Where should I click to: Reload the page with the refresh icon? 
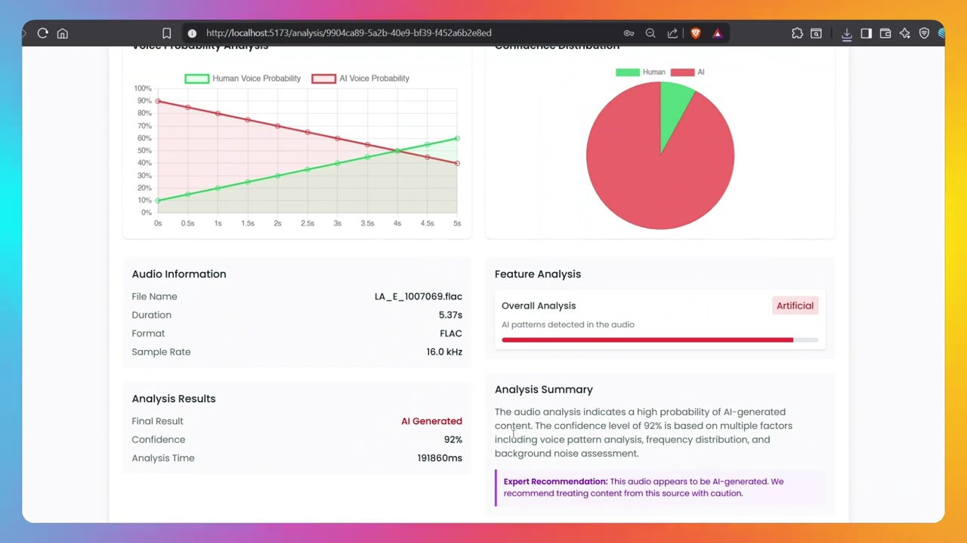[x=43, y=33]
